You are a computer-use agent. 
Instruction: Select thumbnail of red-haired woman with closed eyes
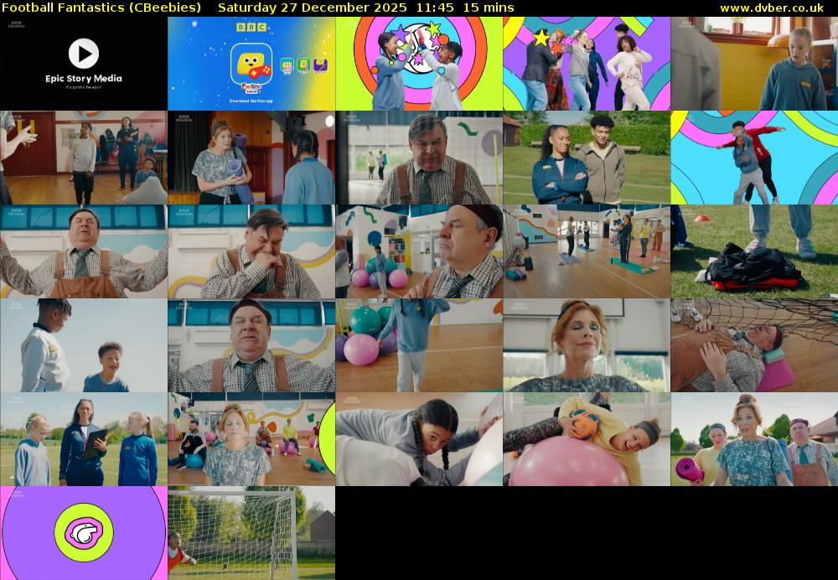point(587,345)
